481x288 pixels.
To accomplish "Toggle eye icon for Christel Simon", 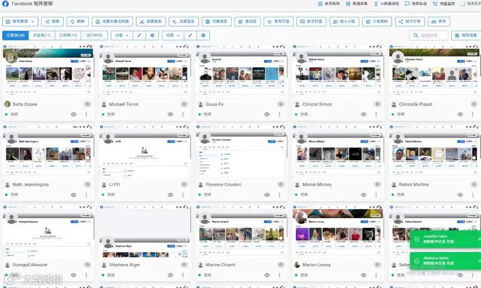I will [x=363, y=114].
